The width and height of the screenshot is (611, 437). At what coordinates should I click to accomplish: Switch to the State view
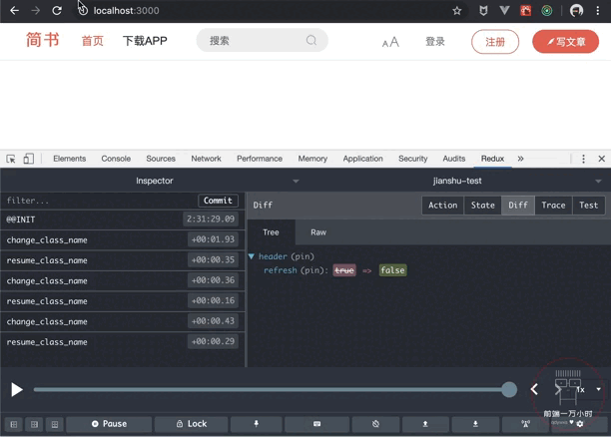(x=483, y=206)
